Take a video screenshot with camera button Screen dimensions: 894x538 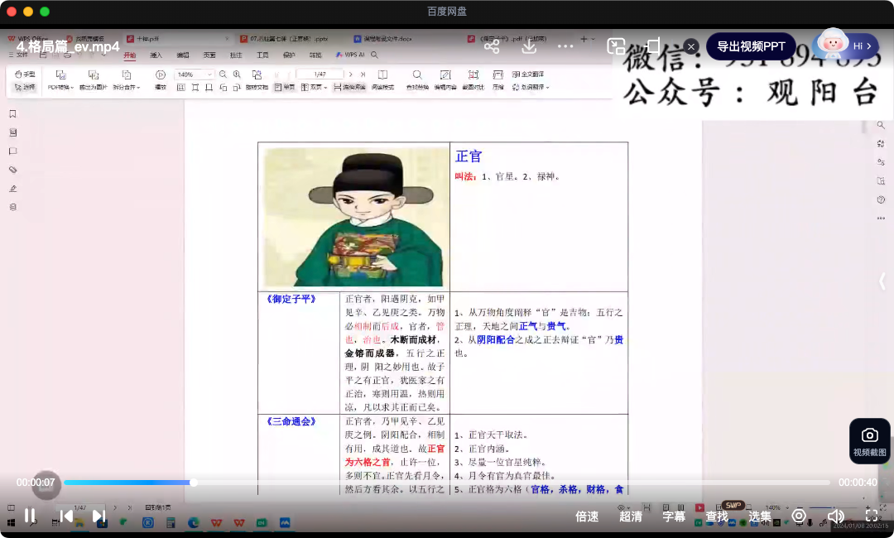pyautogui.click(x=869, y=440)
